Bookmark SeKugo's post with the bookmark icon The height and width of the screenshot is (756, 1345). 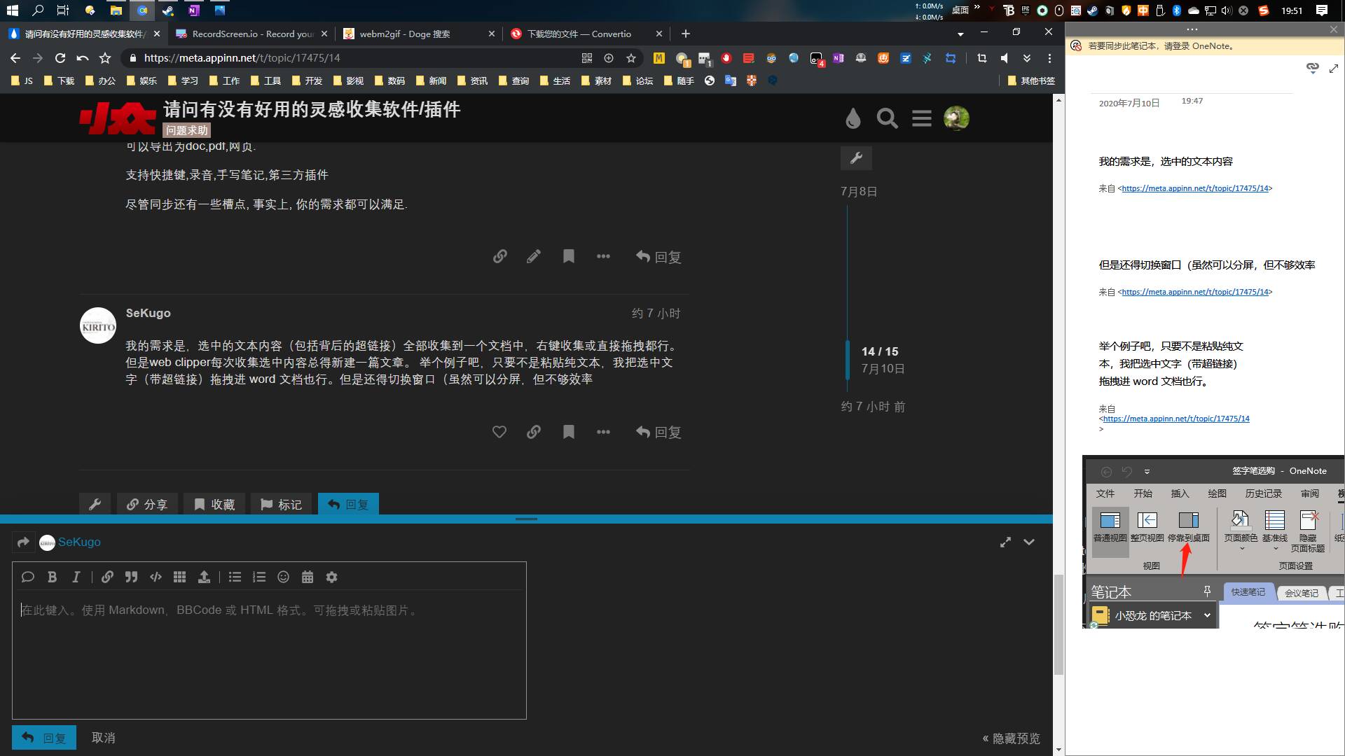[x=568, y=432]
